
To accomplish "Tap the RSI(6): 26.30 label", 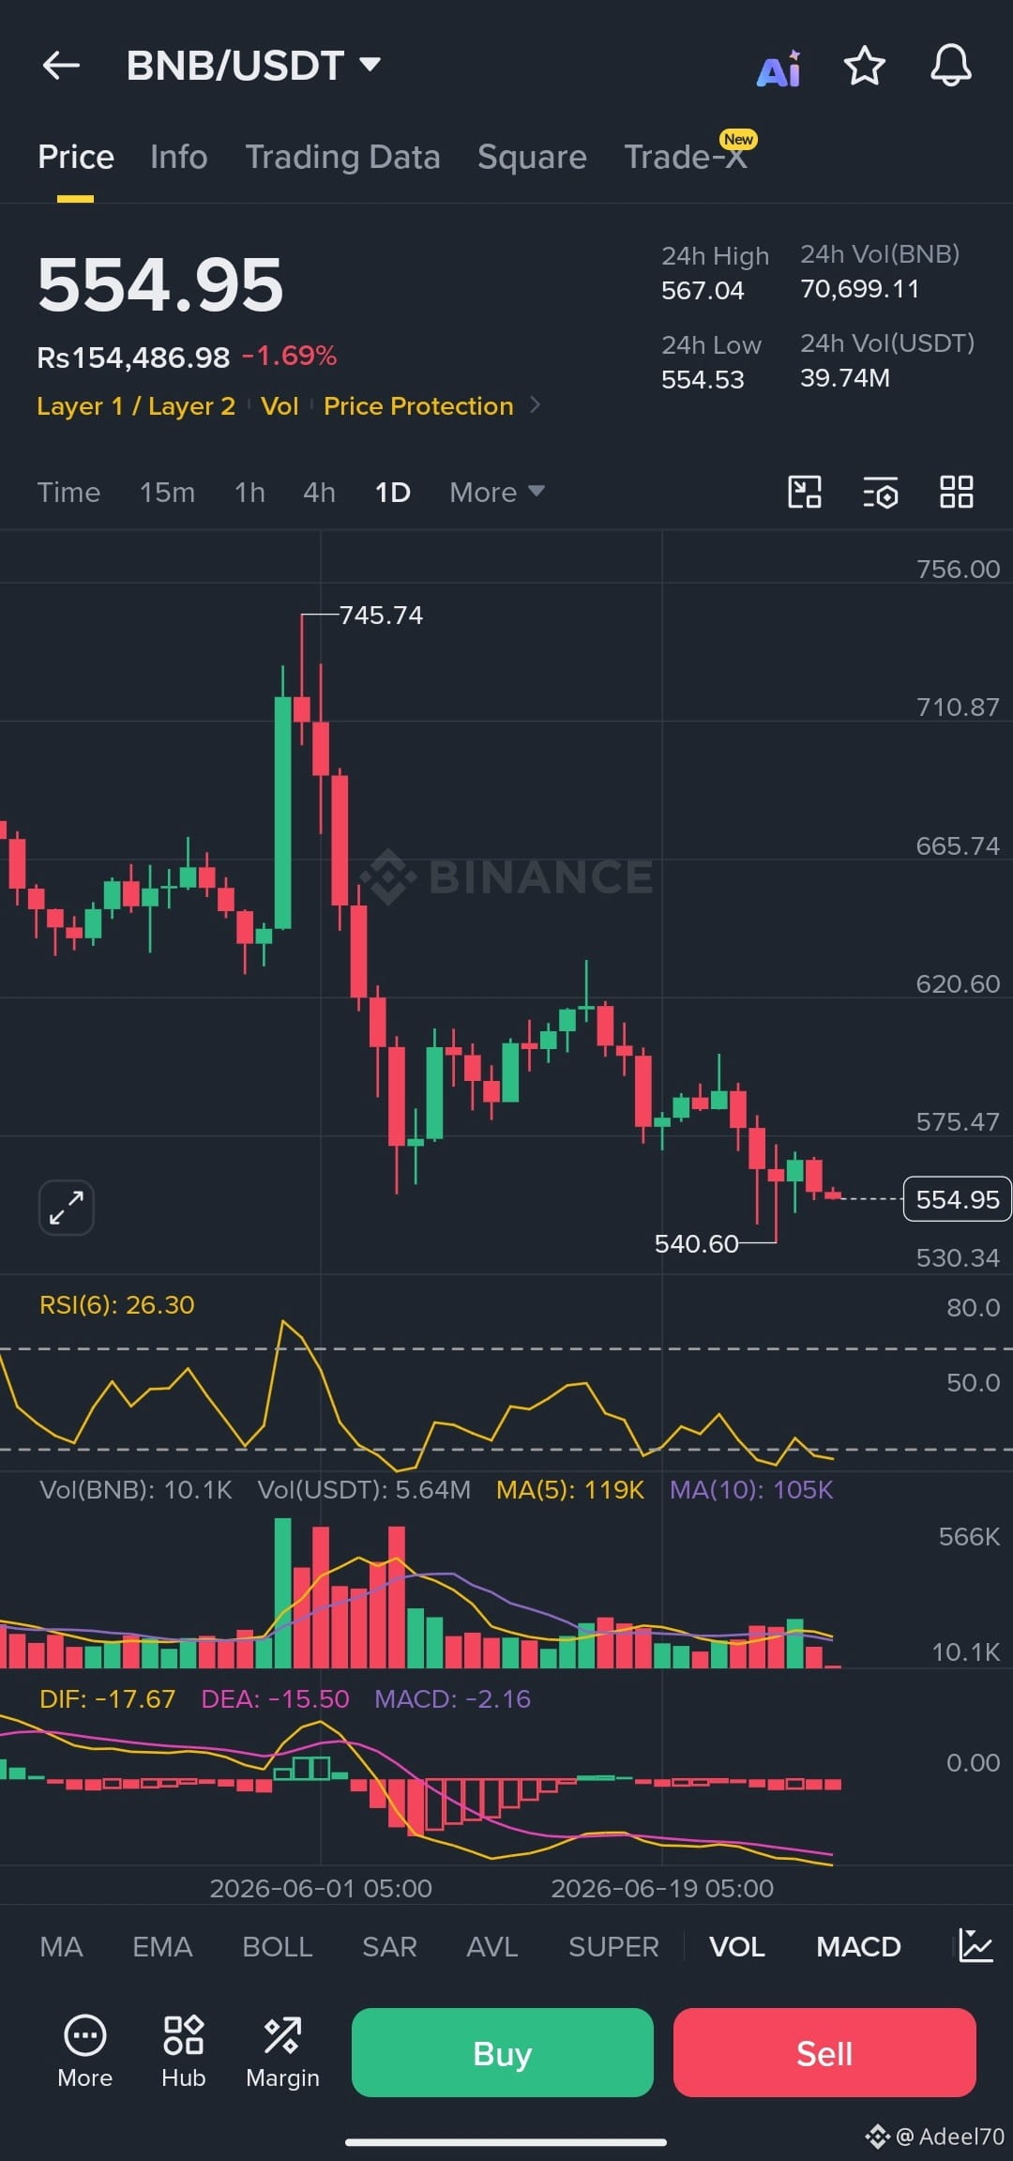I will (117, 1304).
